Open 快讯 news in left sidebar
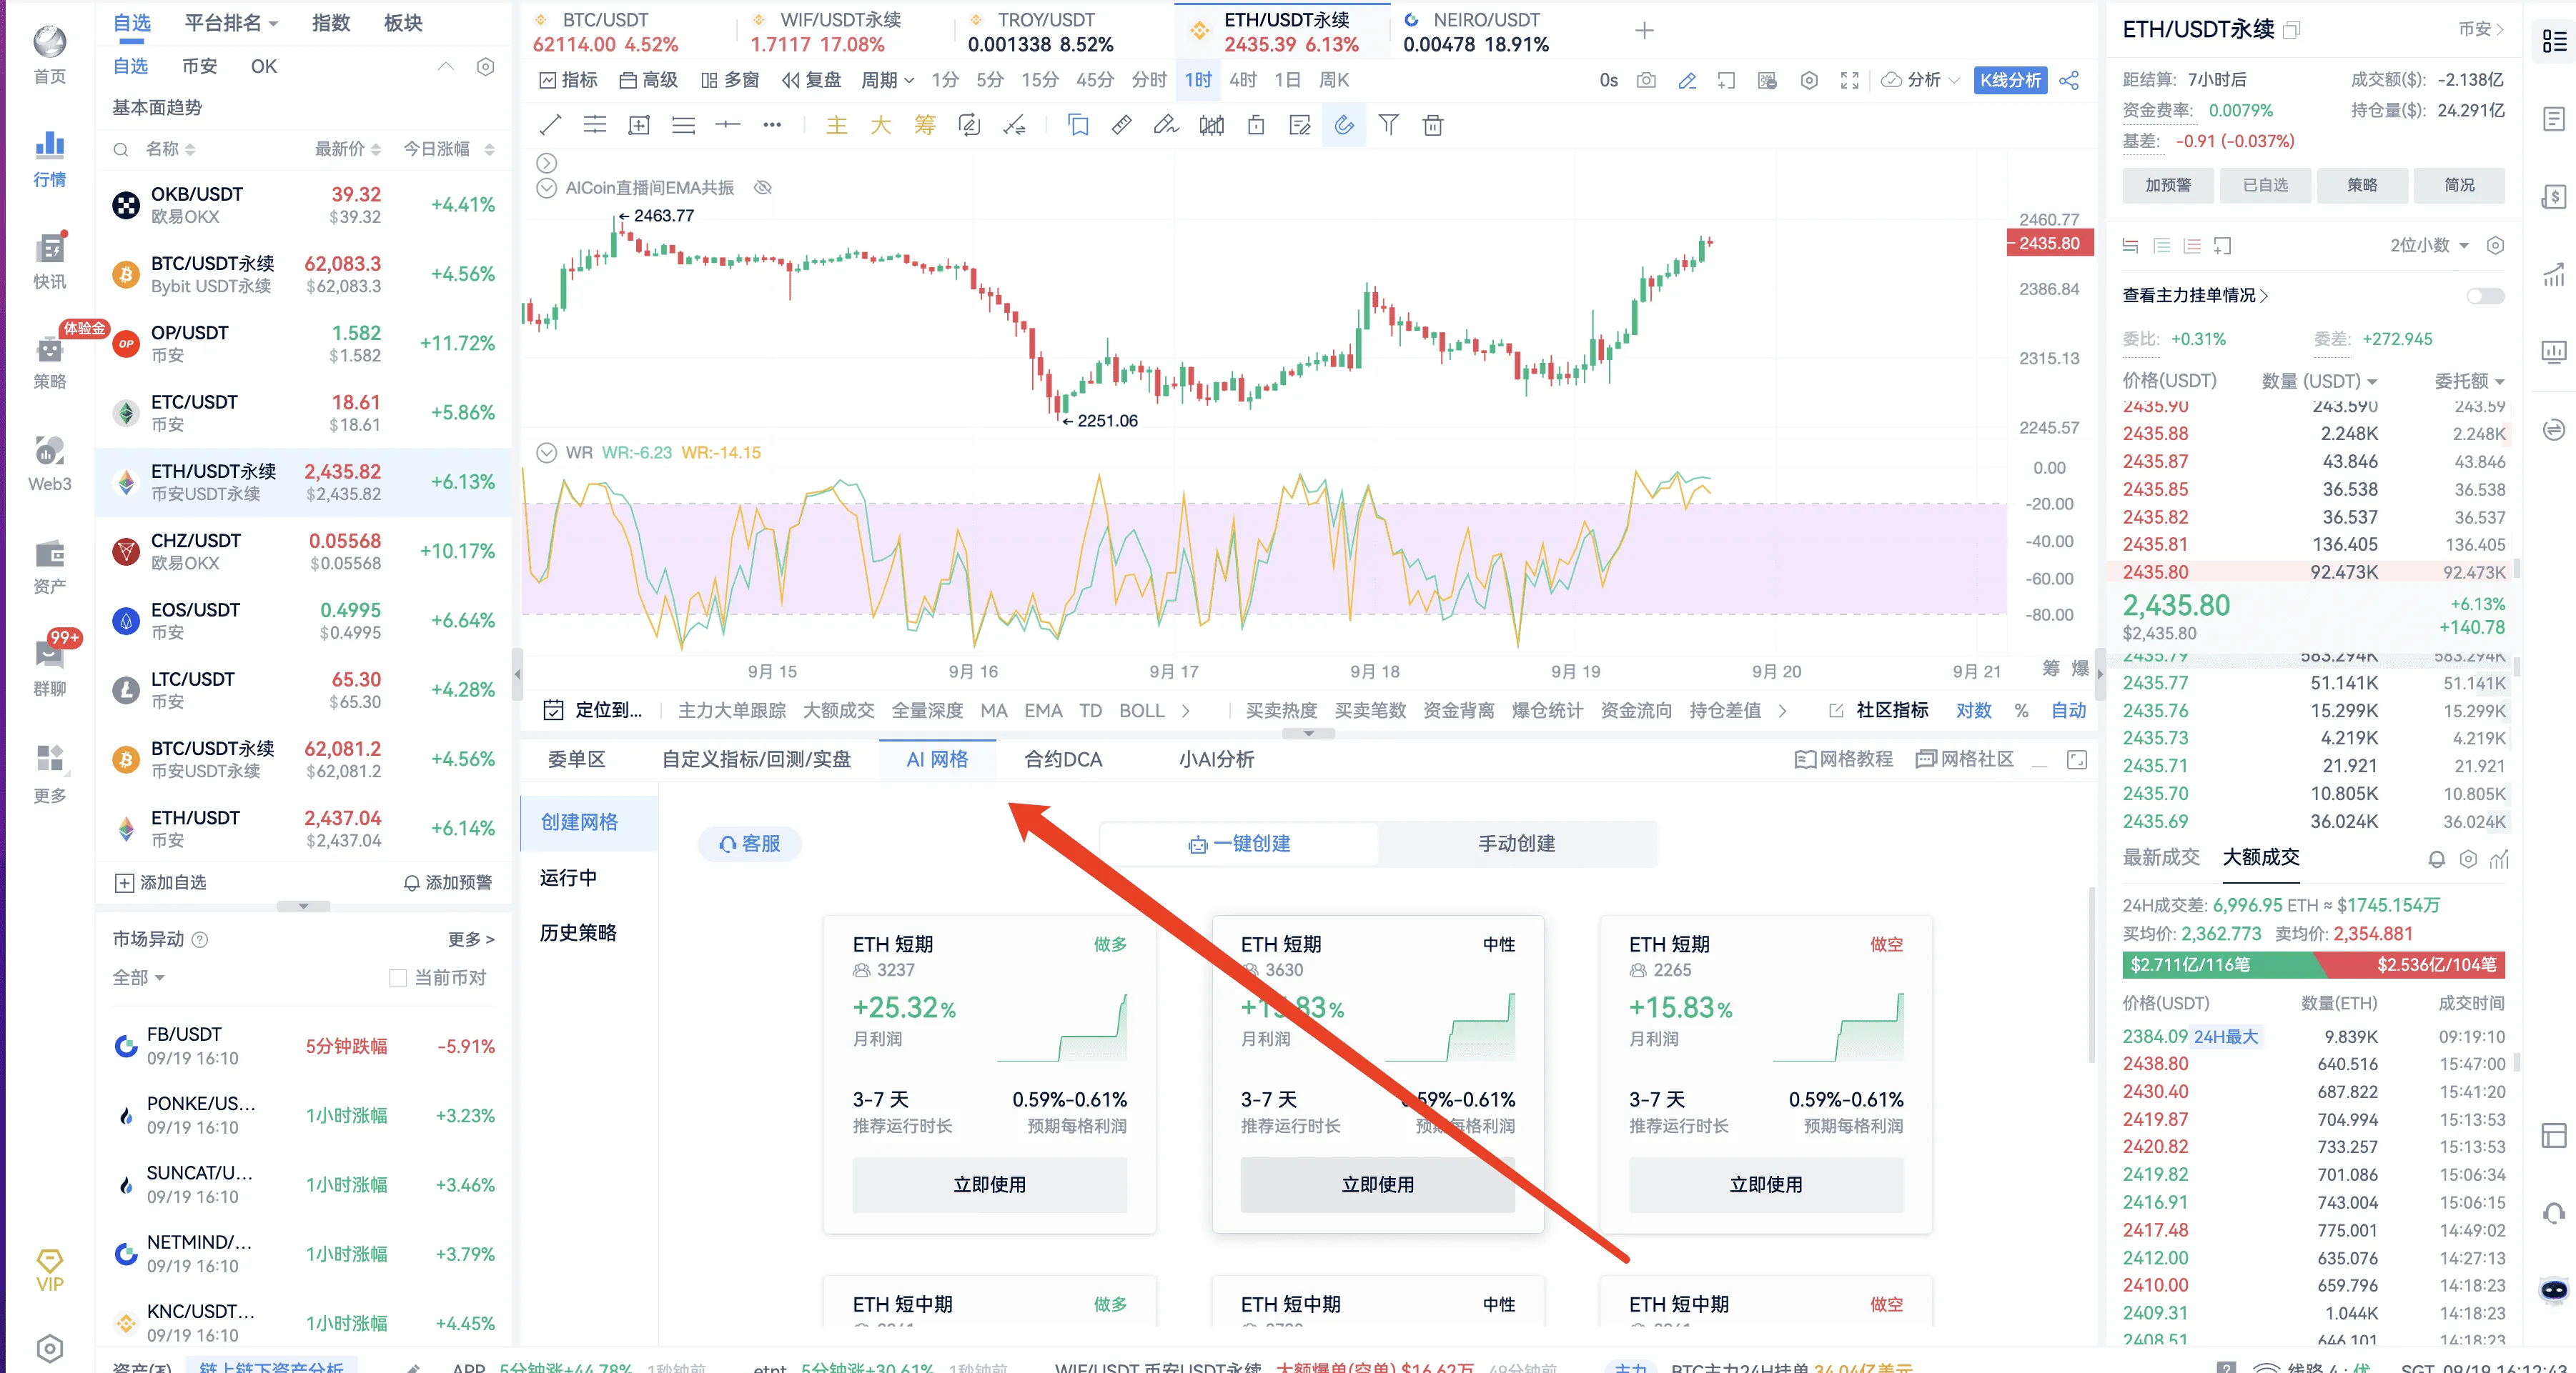The height and width of the screenshot is (1373, 2576). (x=50, y=260)
